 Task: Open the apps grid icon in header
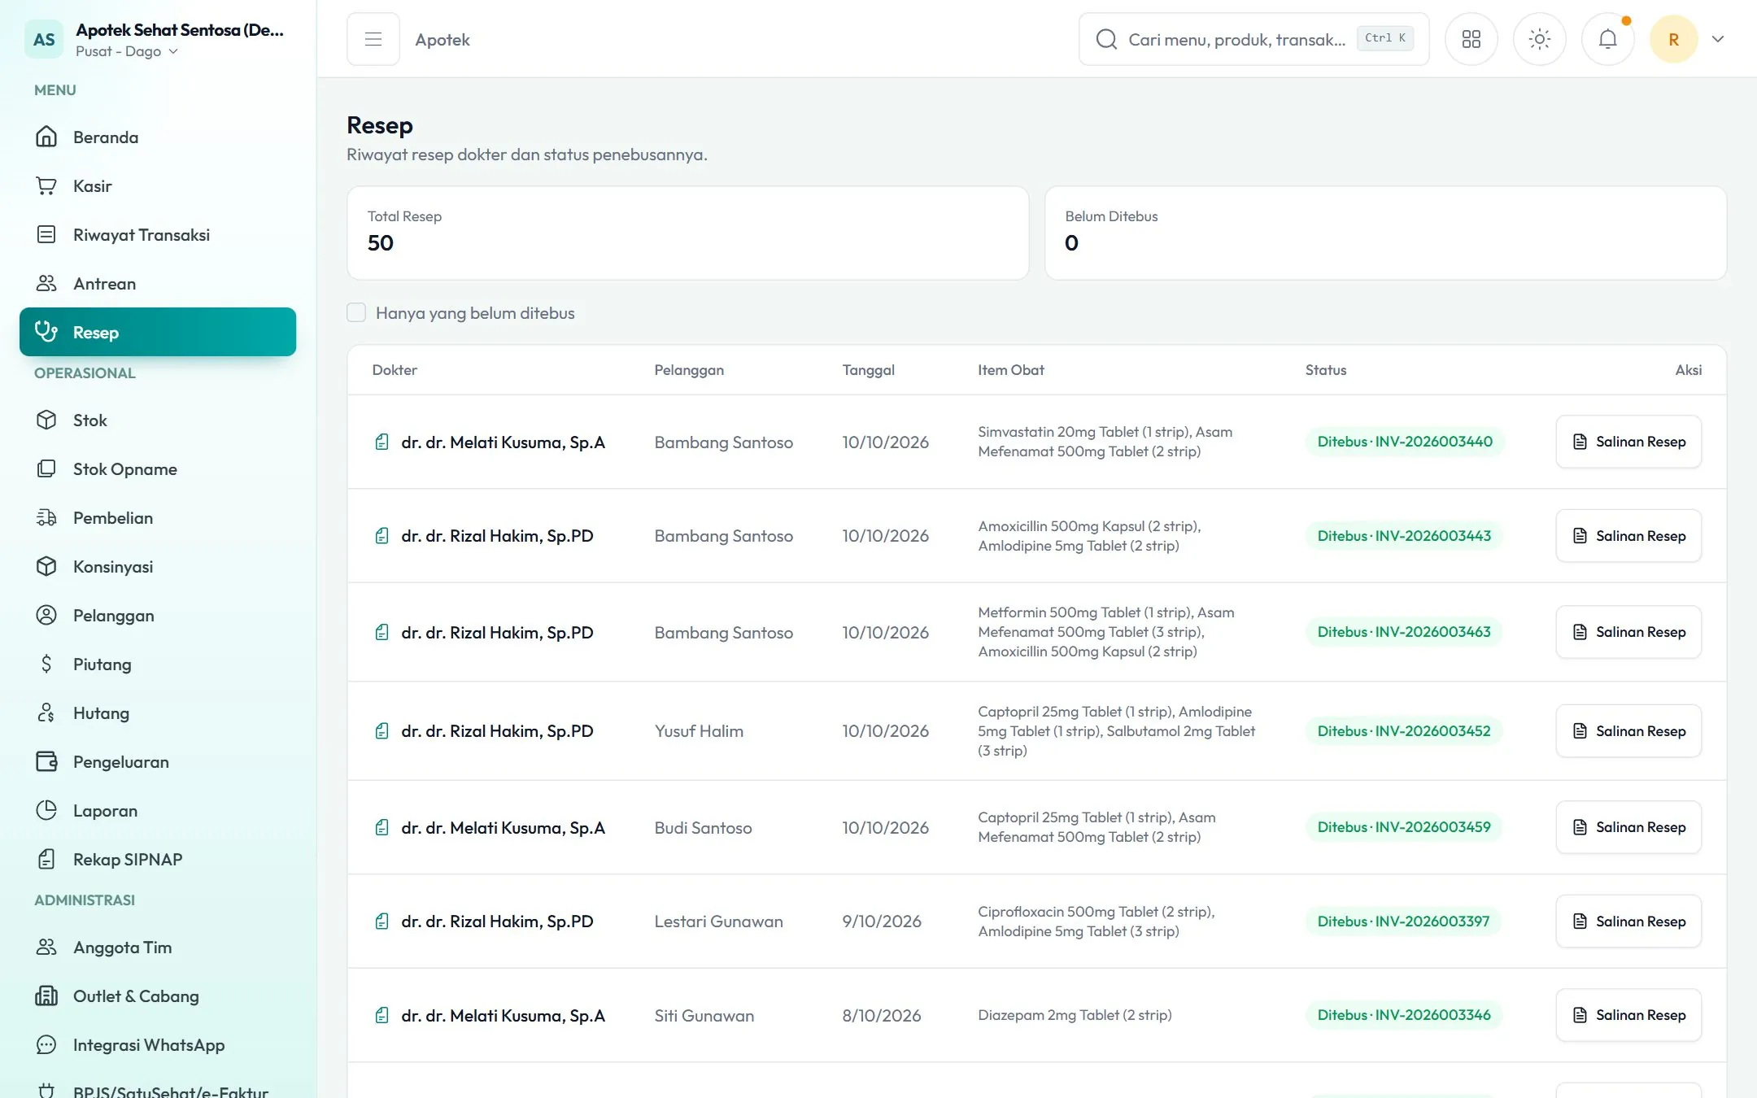1471,39
